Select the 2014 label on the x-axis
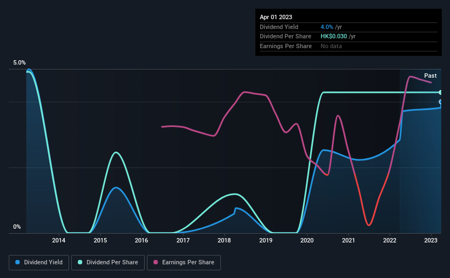 [x=59, y=240]
